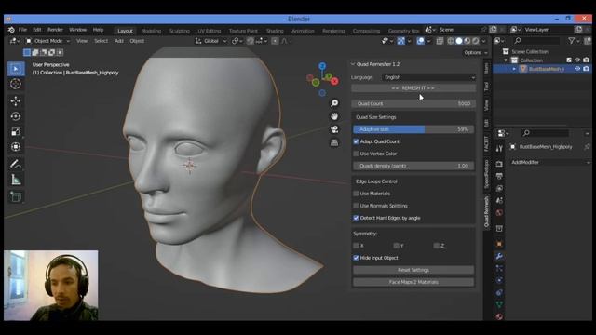
Task: Toggle the camera view icon
Action: 334,129
